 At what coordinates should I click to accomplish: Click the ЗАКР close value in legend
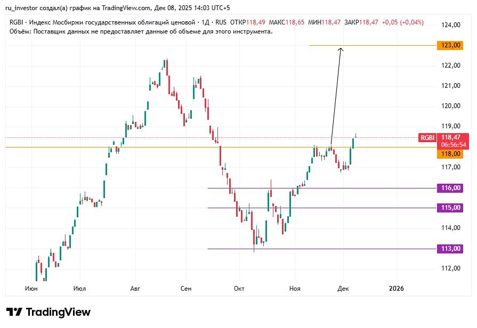[361, 22]
